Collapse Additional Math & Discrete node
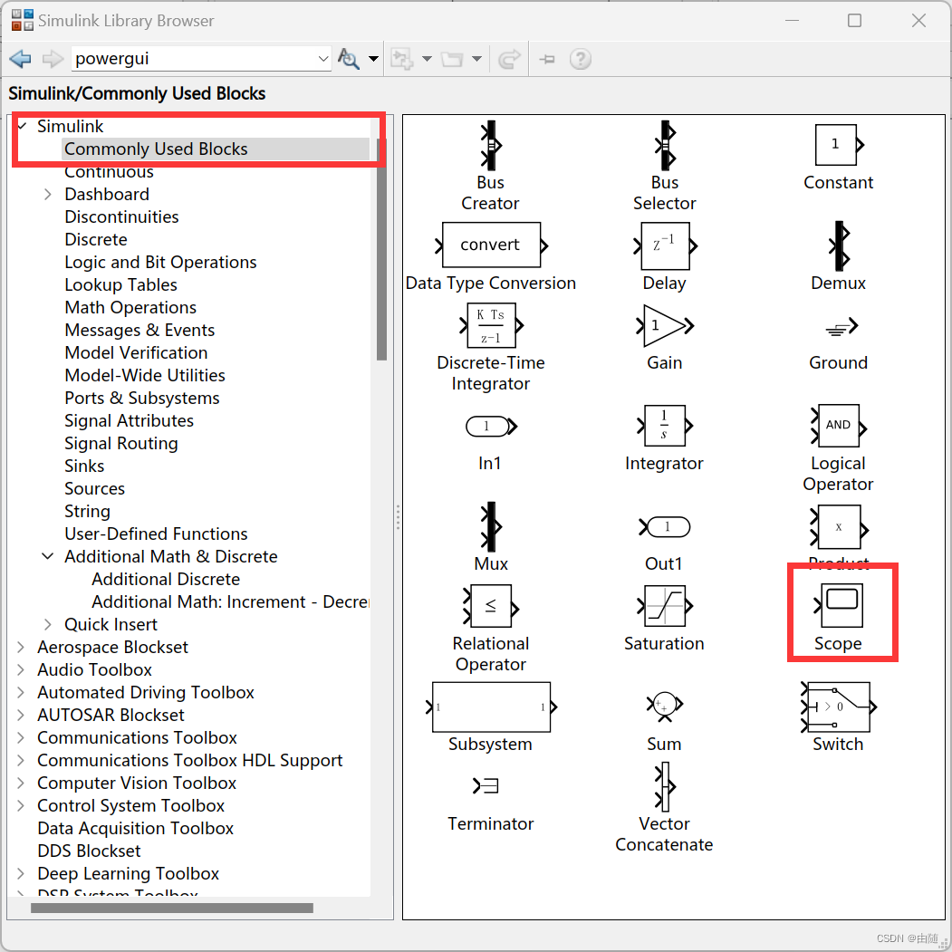 (47, 556)
